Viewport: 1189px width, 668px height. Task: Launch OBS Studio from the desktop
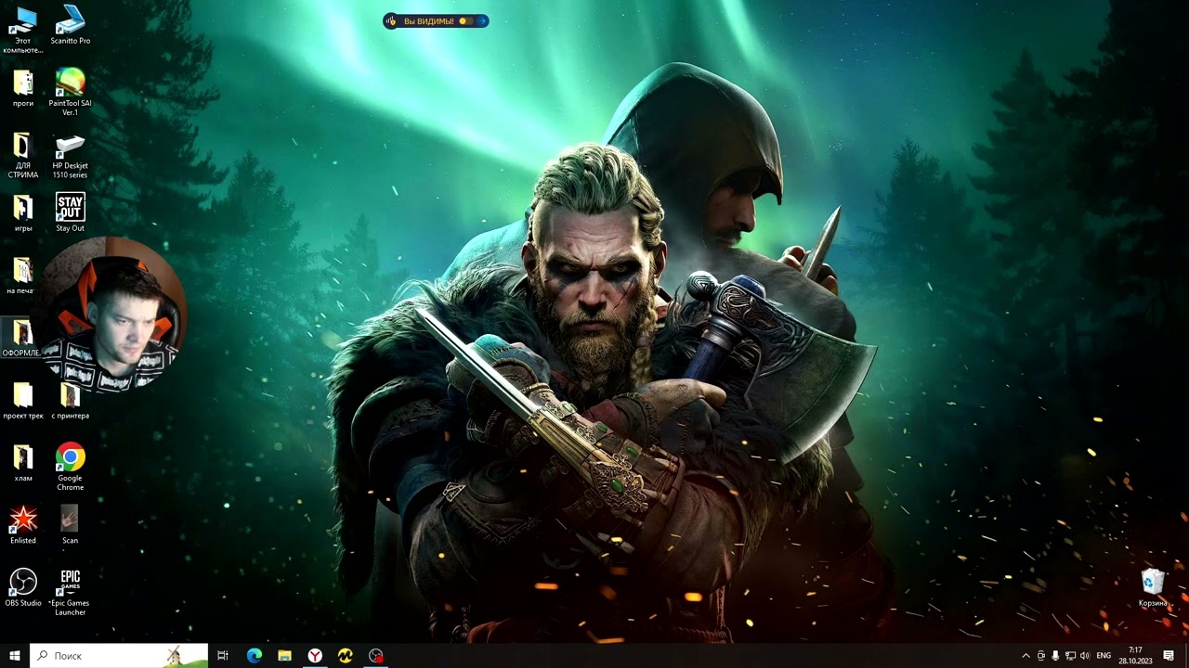[x=23, y=587]
